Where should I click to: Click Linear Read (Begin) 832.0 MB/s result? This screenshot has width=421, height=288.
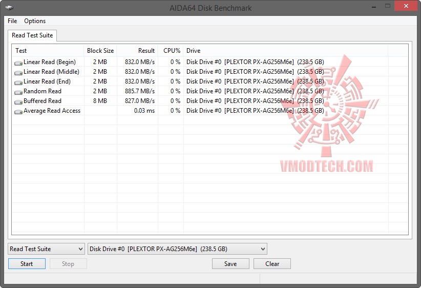pos(140,62)
